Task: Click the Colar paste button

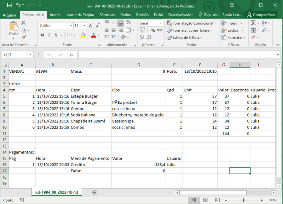Action: (x=13, y=30)
